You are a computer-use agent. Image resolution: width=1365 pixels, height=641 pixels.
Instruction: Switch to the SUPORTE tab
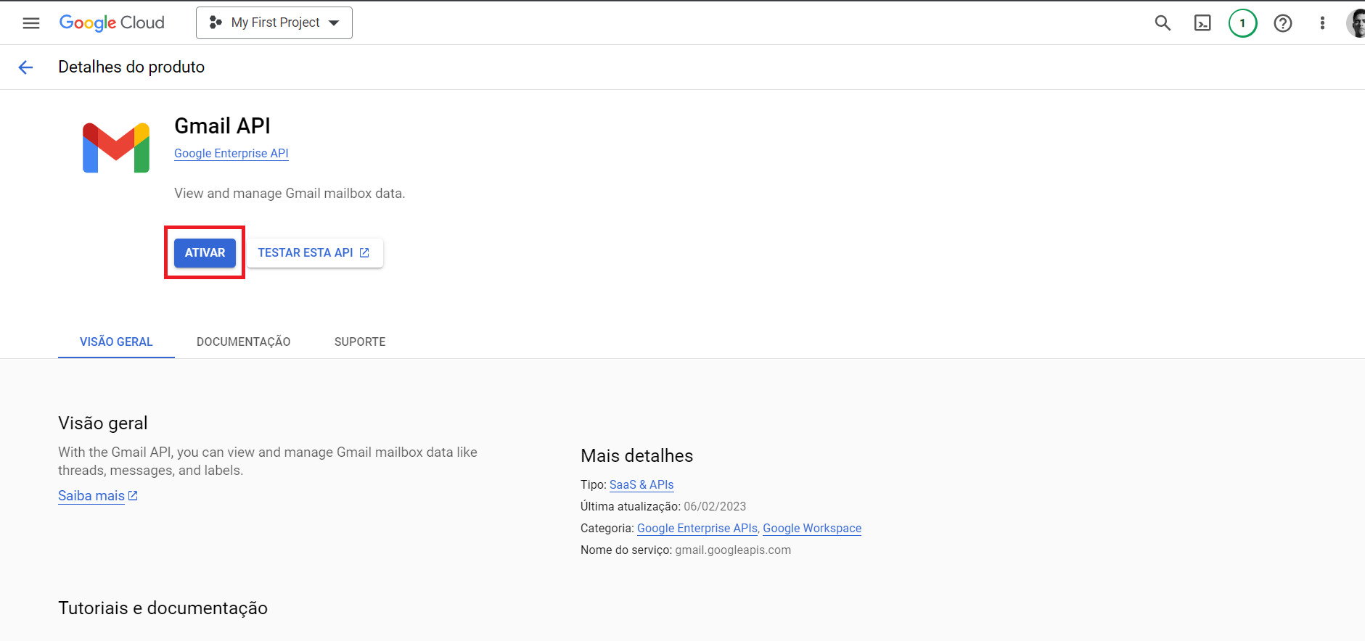click(359, 342)
